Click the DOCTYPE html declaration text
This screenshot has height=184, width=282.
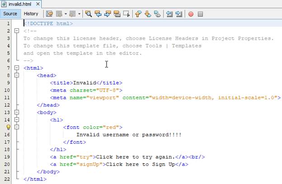coord(48,23)
